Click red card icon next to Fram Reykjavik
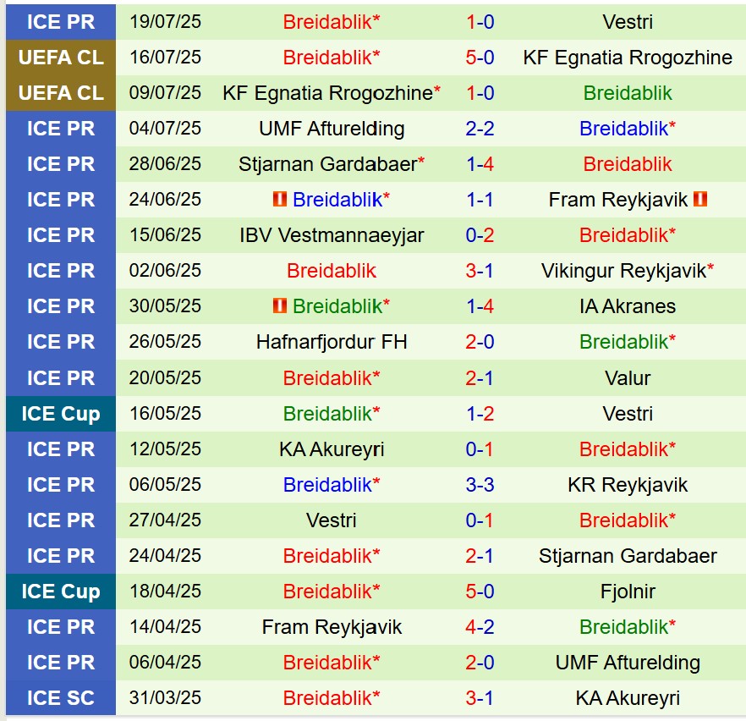The image size is (746, 721). [x=699, y=200]
